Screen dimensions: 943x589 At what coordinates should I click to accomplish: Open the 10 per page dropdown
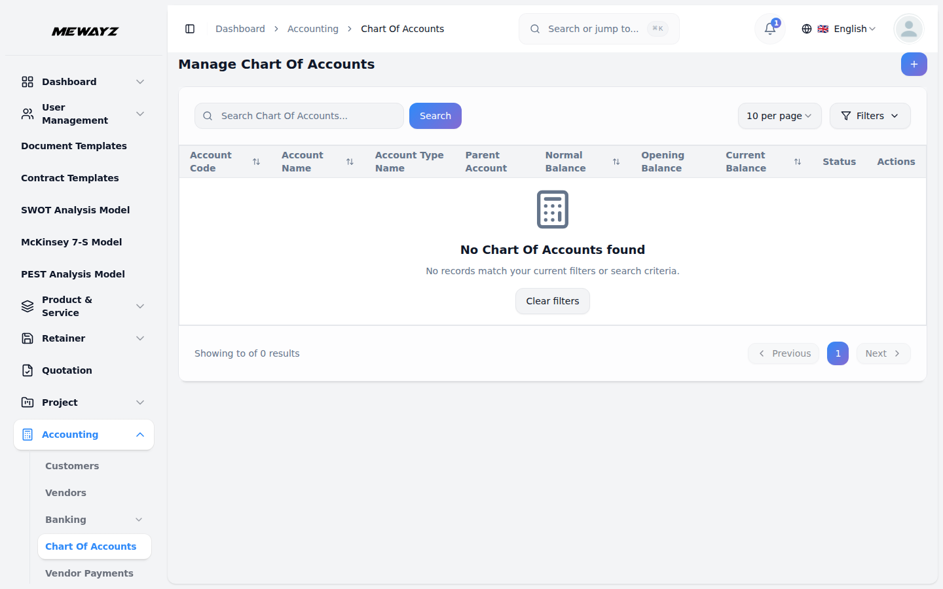(779, 115)
